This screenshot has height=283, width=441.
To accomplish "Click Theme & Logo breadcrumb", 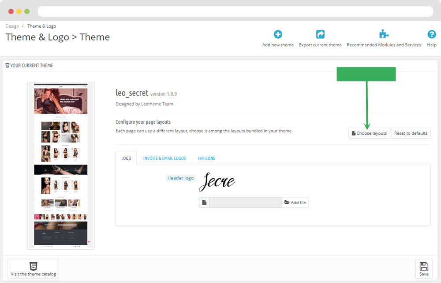I will [x=41, y=26].
